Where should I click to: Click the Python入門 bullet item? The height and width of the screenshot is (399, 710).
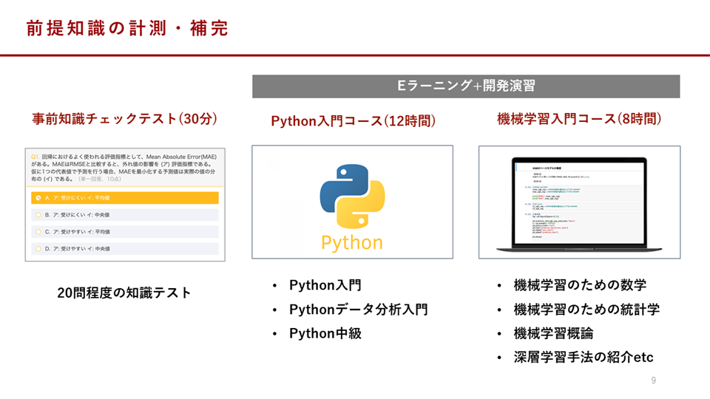pos(325,285)
